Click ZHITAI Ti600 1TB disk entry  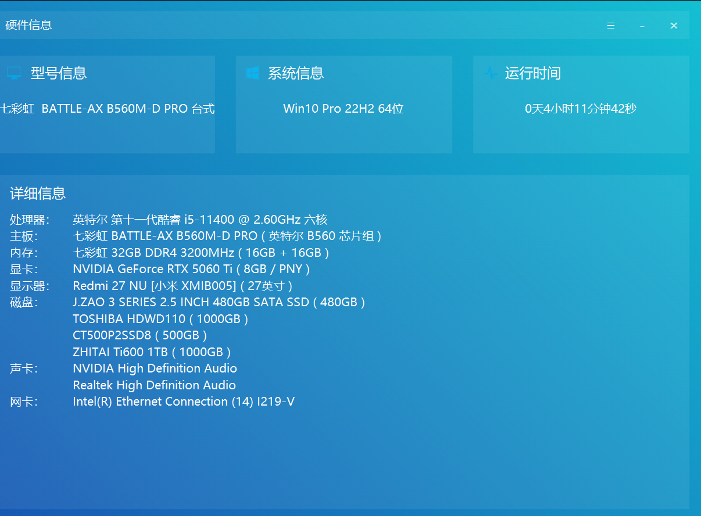(x=152, y=352)
